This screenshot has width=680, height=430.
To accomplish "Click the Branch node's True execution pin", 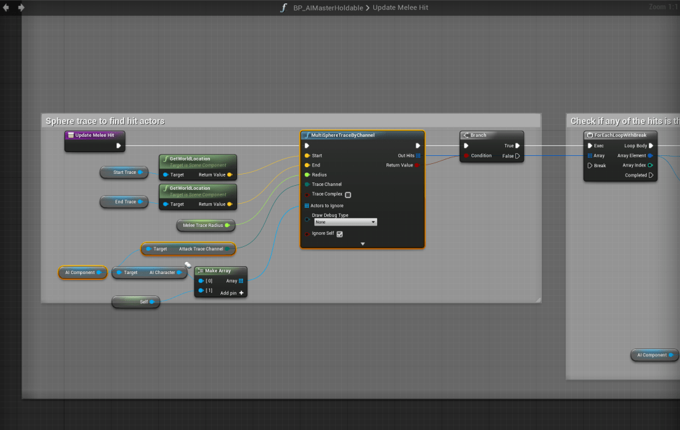I will click(517, 145).
